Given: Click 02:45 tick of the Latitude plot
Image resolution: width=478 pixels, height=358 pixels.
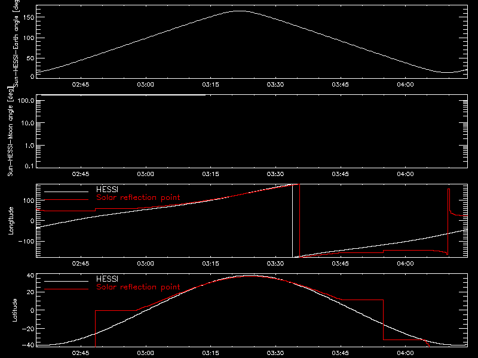Looking at the screenshot, I should coord(81,353).
